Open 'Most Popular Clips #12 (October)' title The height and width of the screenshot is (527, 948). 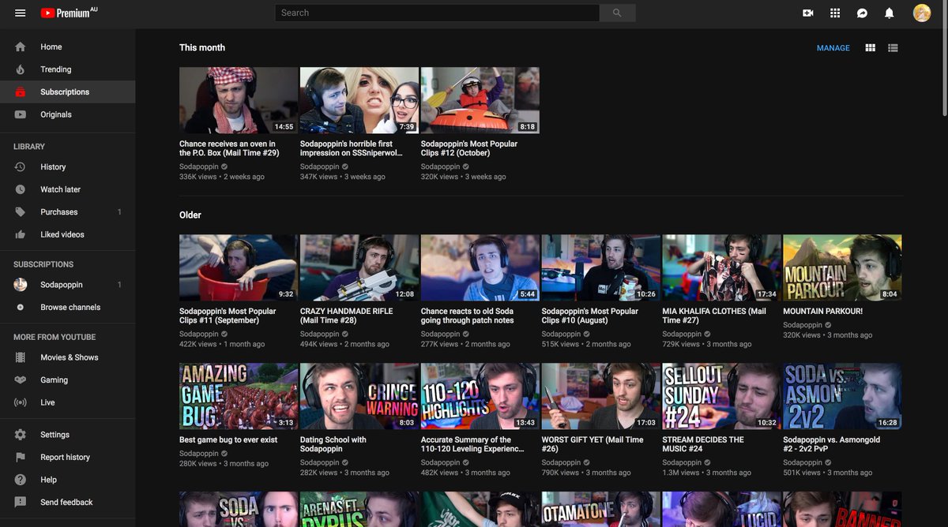[468, 148]
